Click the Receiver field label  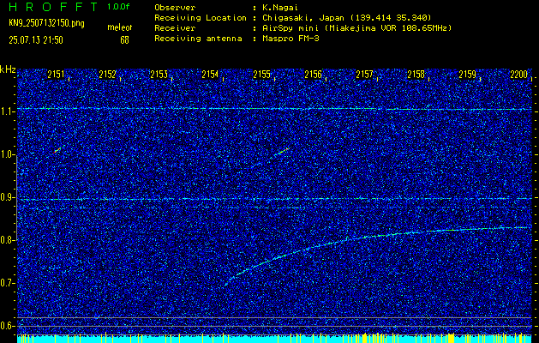(175, 28)
